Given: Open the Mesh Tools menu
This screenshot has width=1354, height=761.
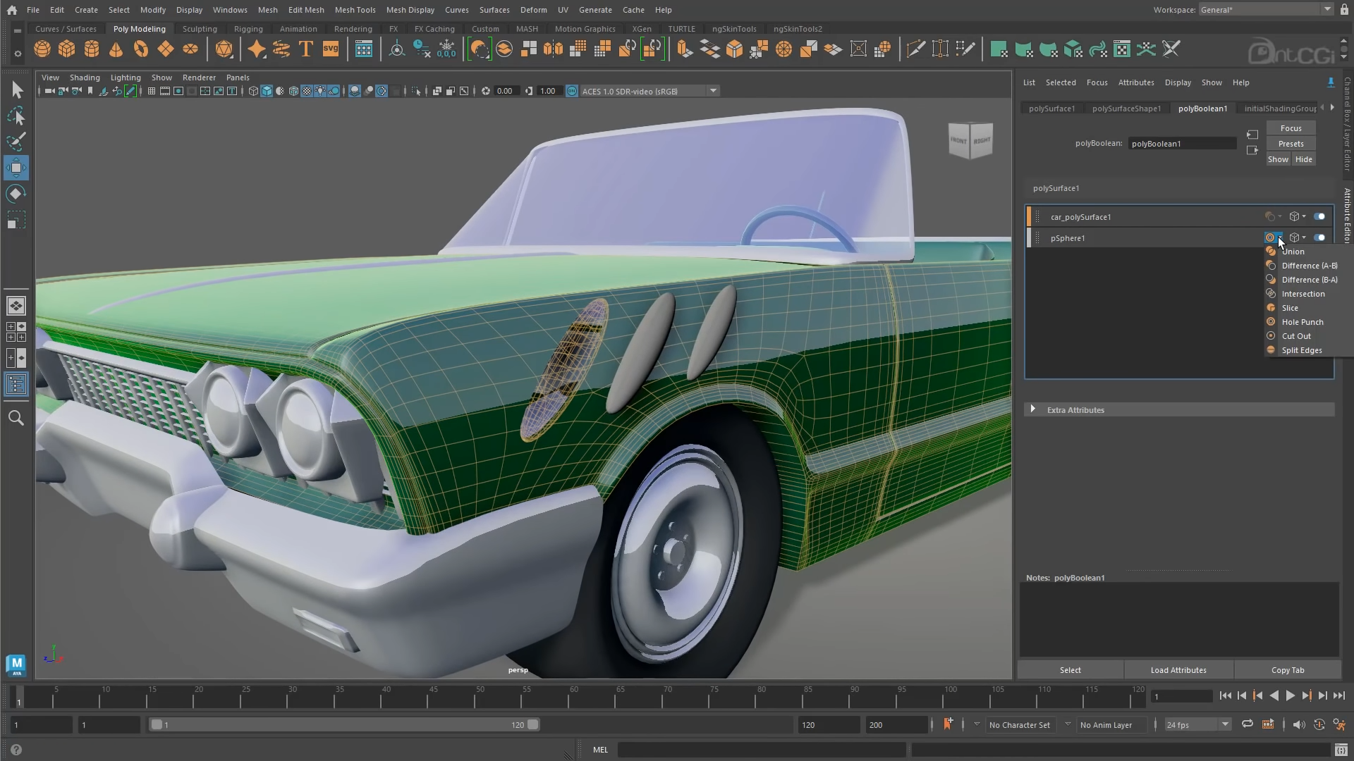Looking at the screenshot, I should click(x=355, y=10).
